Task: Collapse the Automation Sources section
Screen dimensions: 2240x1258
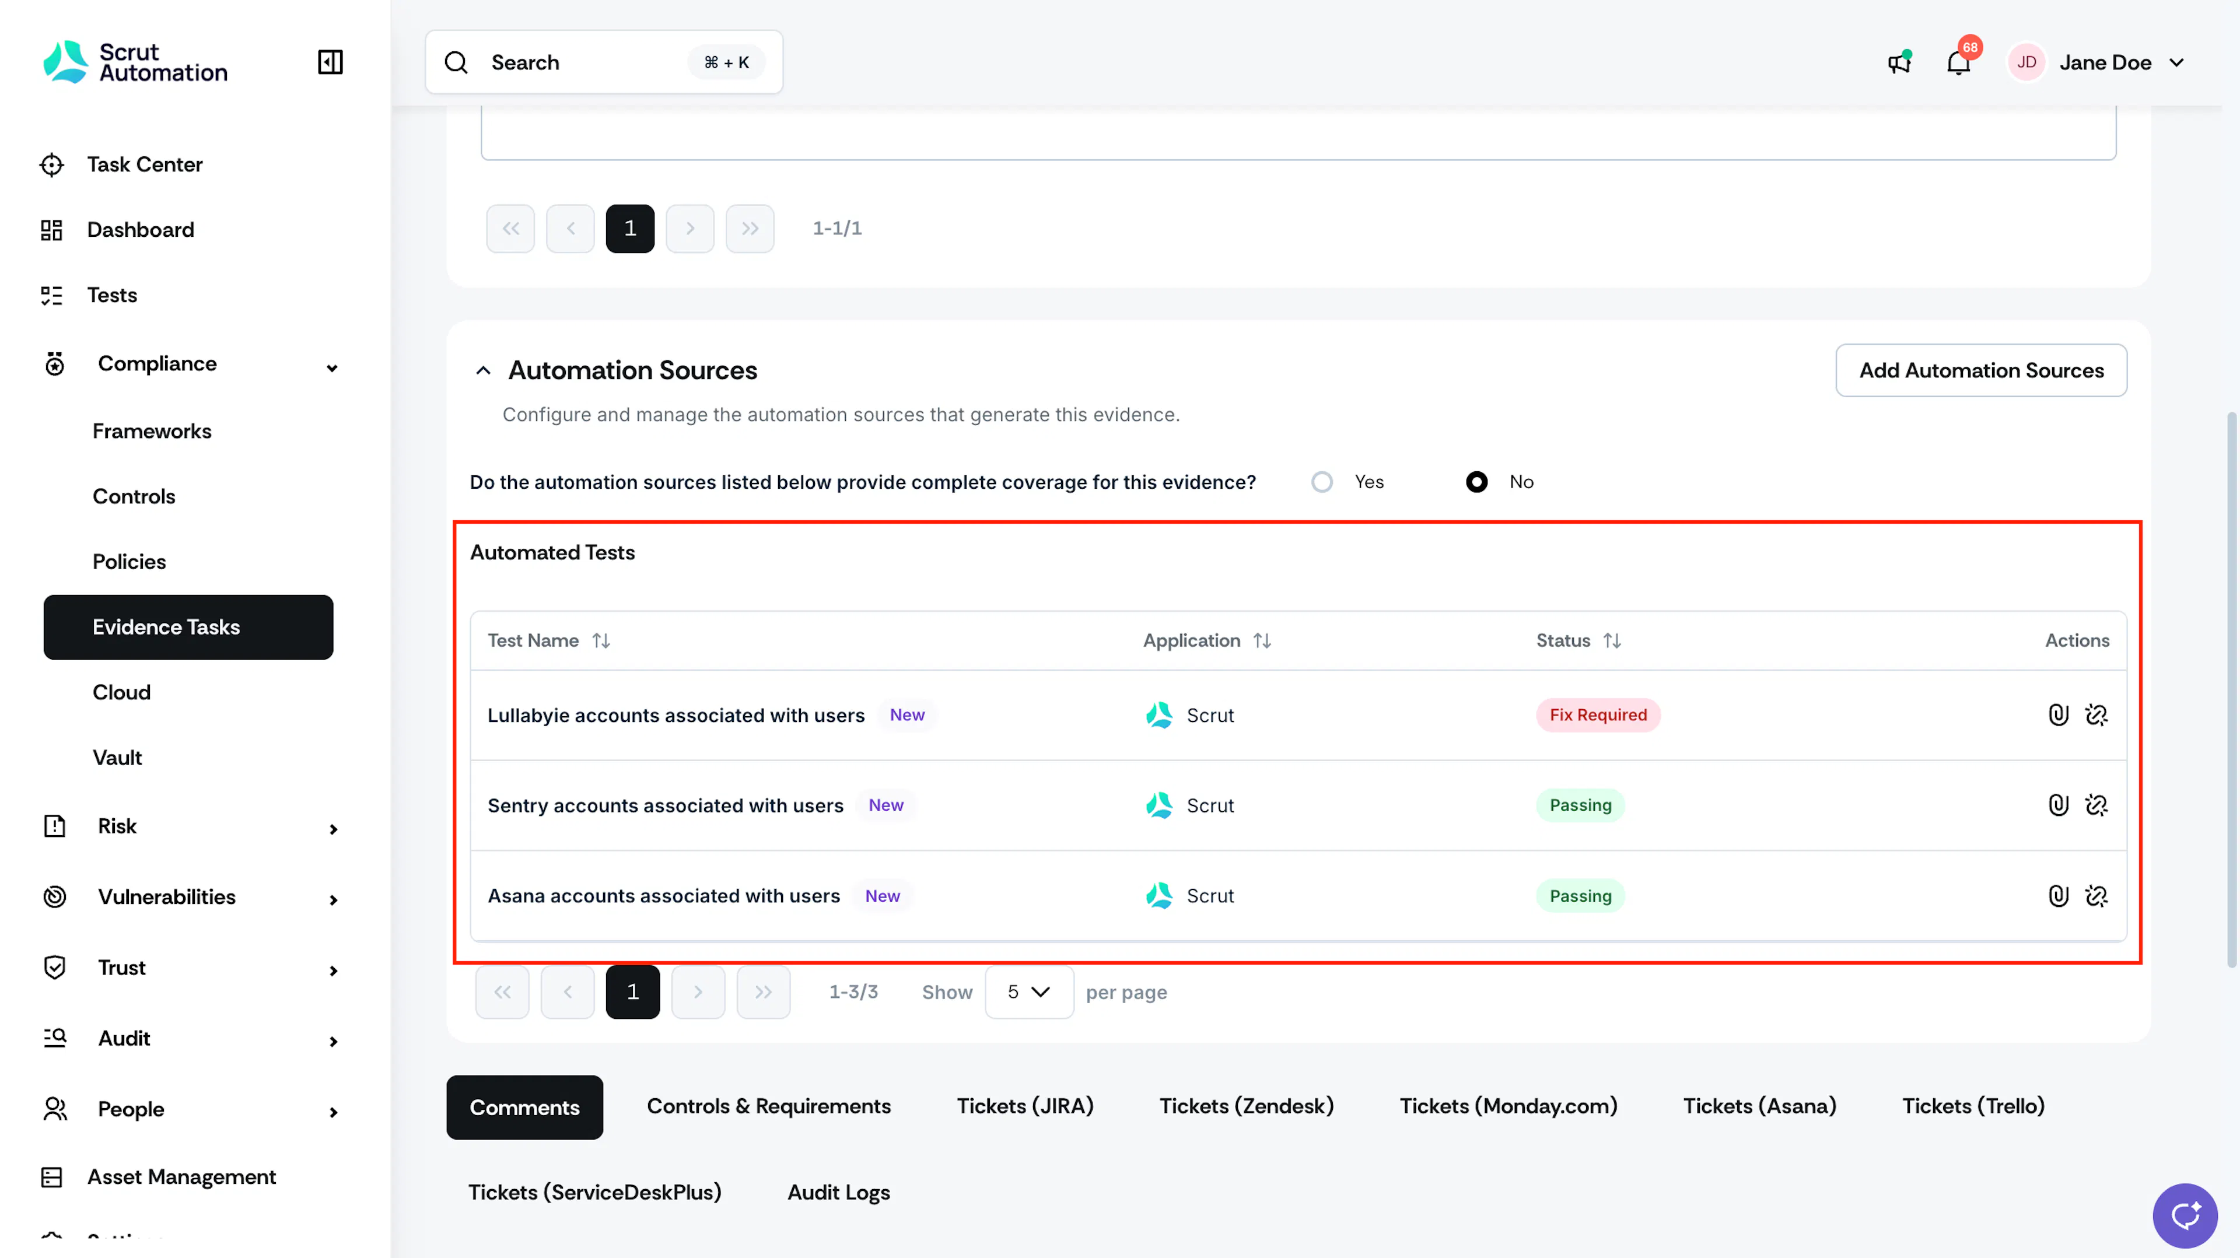Action: tap(484, 370)
